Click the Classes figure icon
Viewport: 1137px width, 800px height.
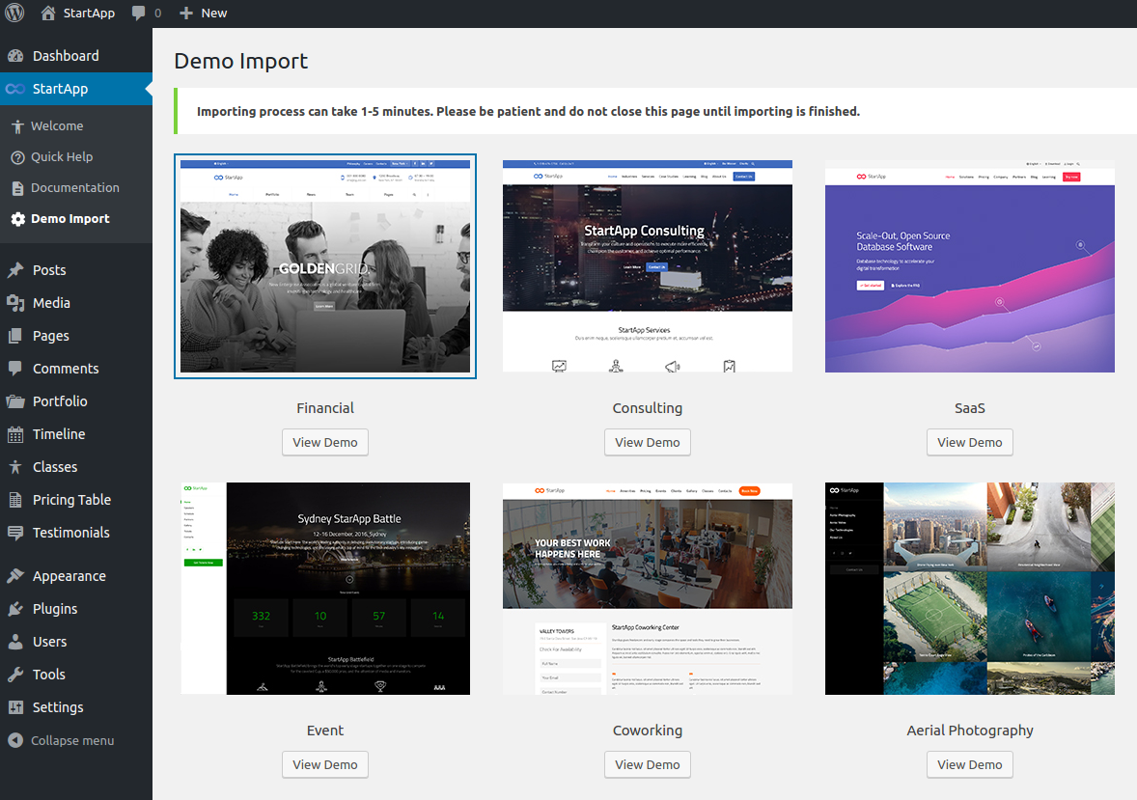click(x=15, y=467)
